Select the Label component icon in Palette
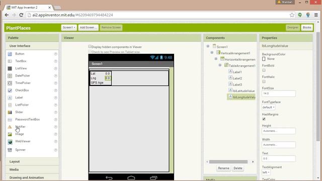The image size is (322, 181). pyautogui.click(x=10, y=98)
